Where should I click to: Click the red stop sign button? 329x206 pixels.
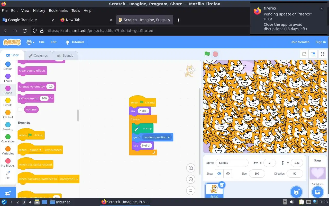click(x=215, y=54)
